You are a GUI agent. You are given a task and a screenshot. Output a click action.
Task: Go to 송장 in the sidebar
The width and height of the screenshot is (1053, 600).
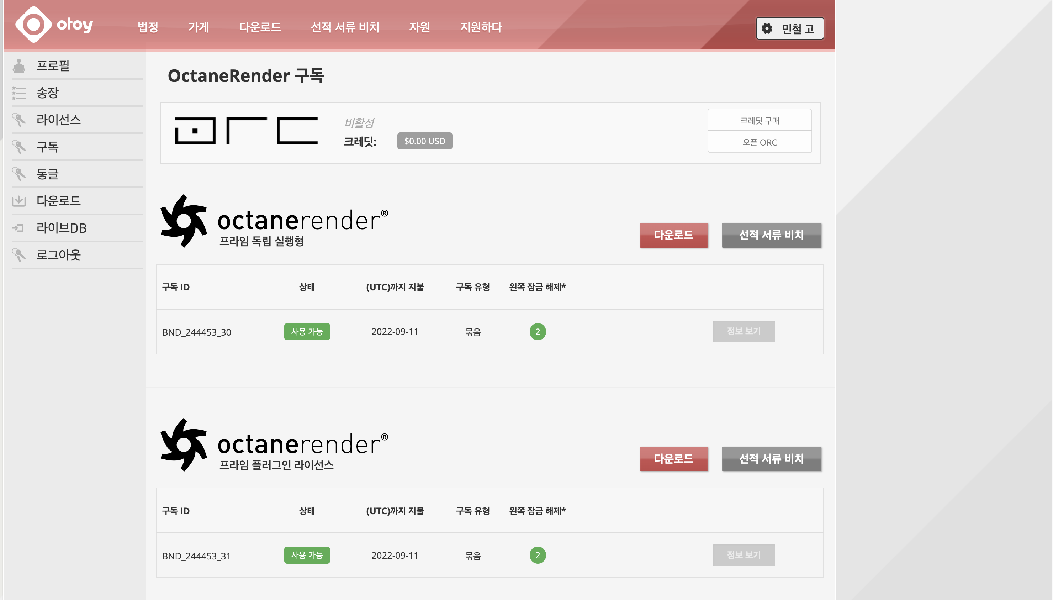pos(48,93)
